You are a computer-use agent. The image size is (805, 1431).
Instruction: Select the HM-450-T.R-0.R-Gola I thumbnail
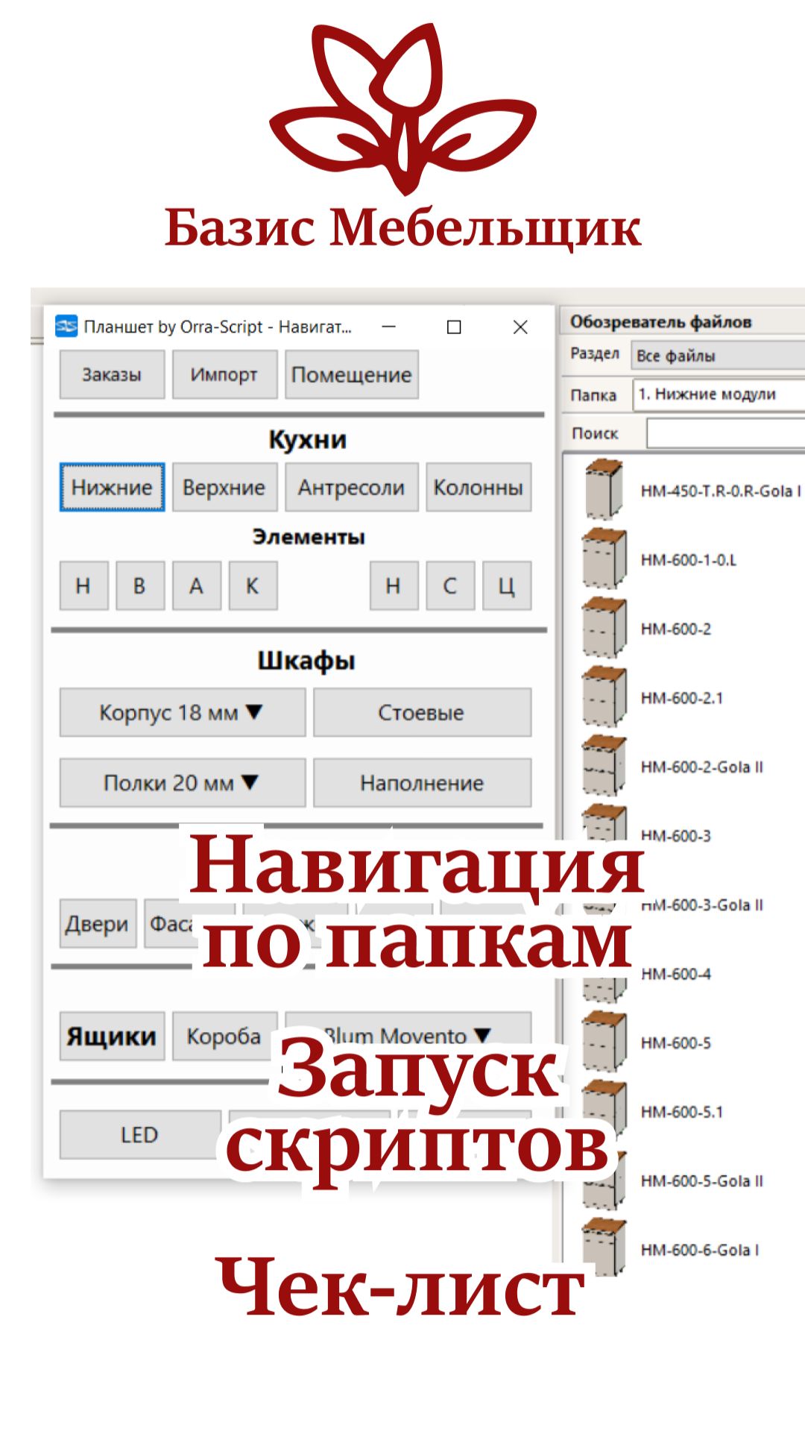click(x=604, y=489)
